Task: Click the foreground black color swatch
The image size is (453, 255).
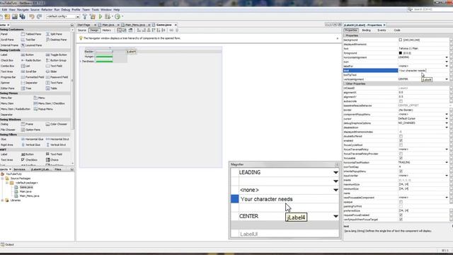Action: (x=401, y=53)
